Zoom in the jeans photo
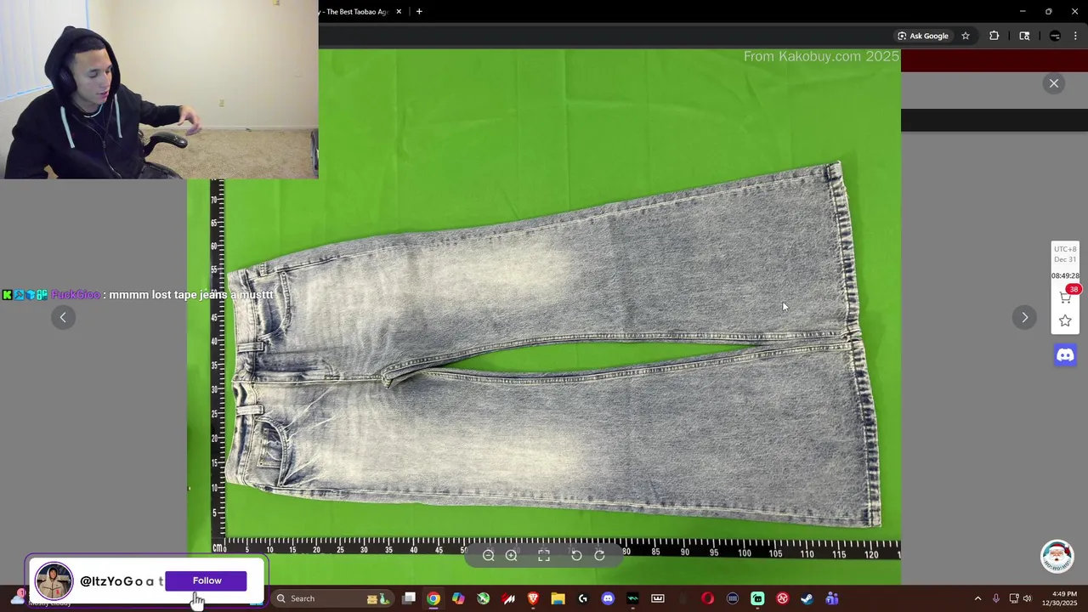 (512, 555)
